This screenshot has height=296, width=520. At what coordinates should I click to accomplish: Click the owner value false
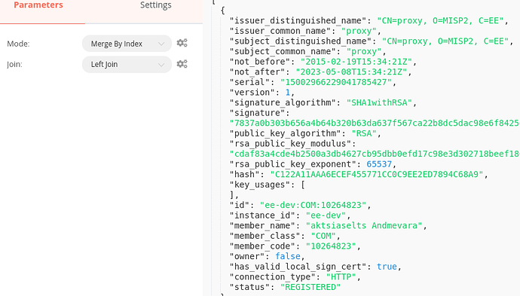pyautogui.click(x=288, y=257)
